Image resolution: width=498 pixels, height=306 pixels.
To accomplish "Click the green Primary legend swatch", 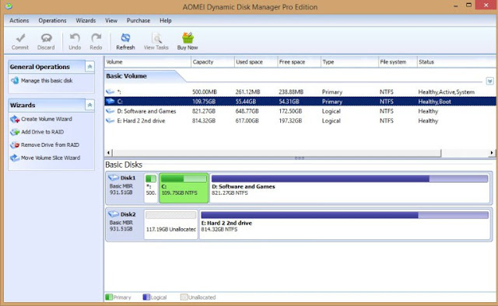I will tap(109, 297).
